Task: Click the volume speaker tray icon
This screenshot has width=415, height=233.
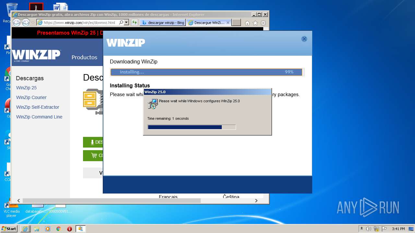Action: 369,229
